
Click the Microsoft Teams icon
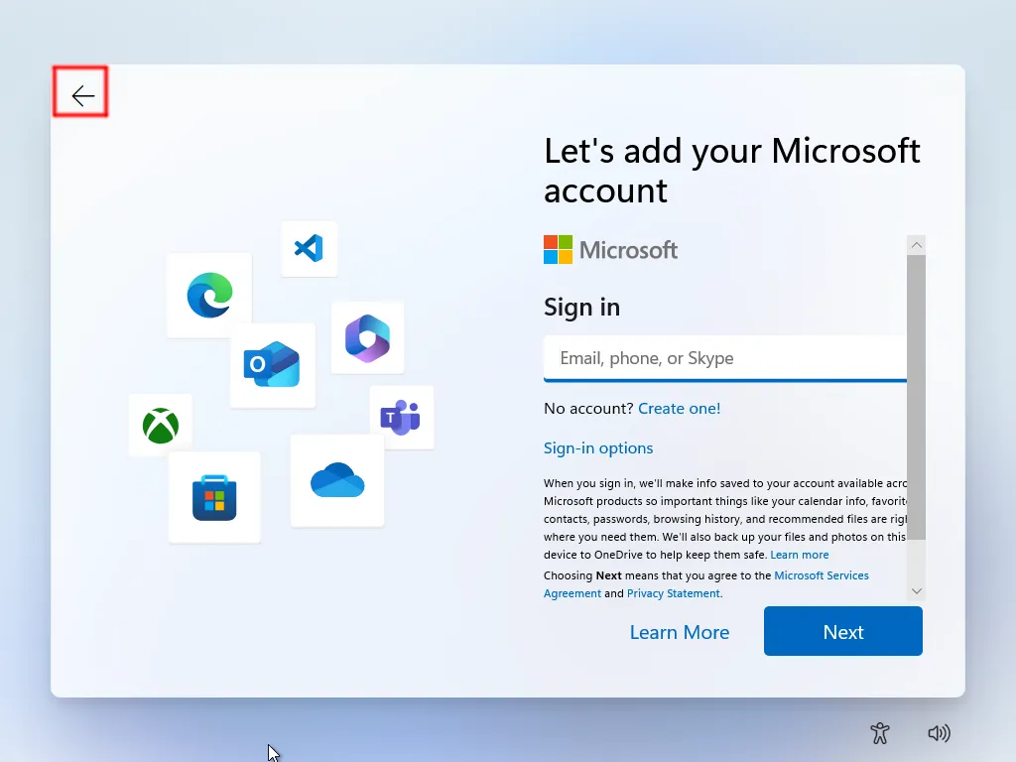coord(402,417)
